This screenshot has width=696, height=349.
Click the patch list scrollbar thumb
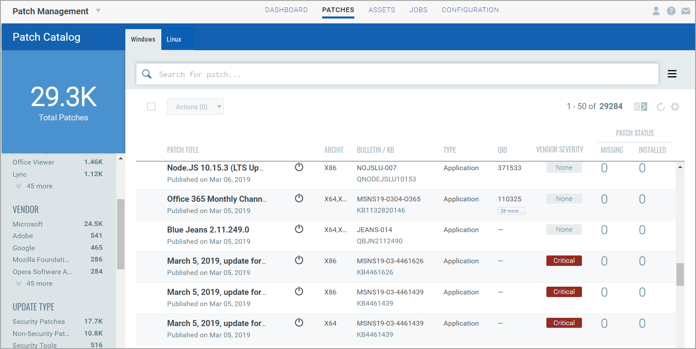(x=680, y=275)
